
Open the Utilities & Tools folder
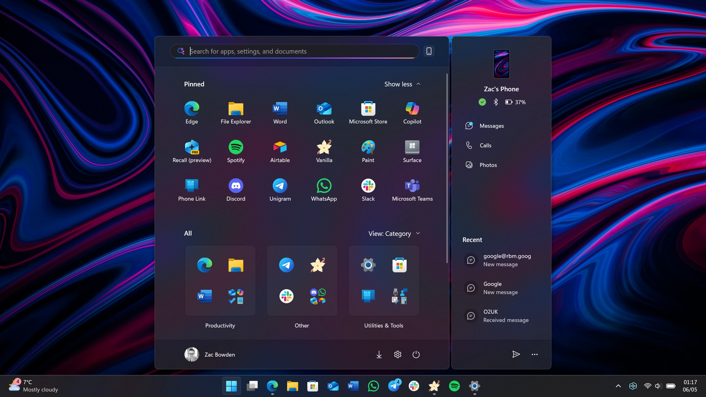coord(384,280)
